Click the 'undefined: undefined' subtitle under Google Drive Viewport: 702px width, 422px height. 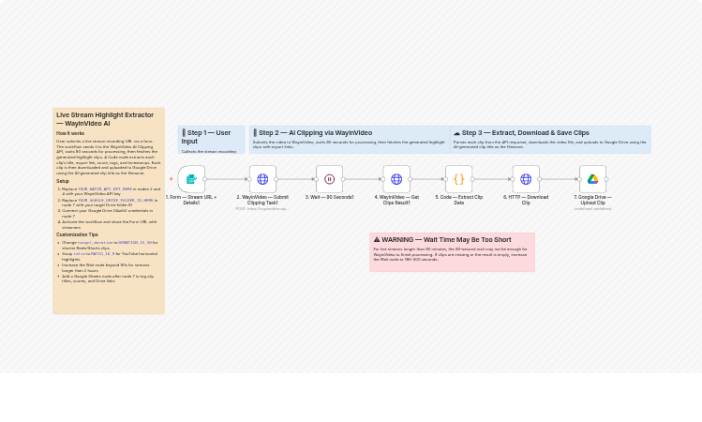[x=592, y=209]
